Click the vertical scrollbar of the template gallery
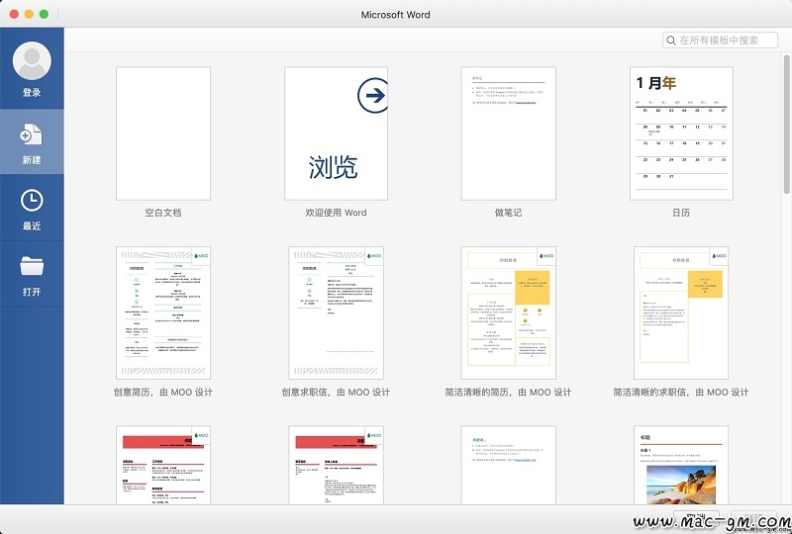Viewport: 792px width, 534px height. [x=787, y=124]
